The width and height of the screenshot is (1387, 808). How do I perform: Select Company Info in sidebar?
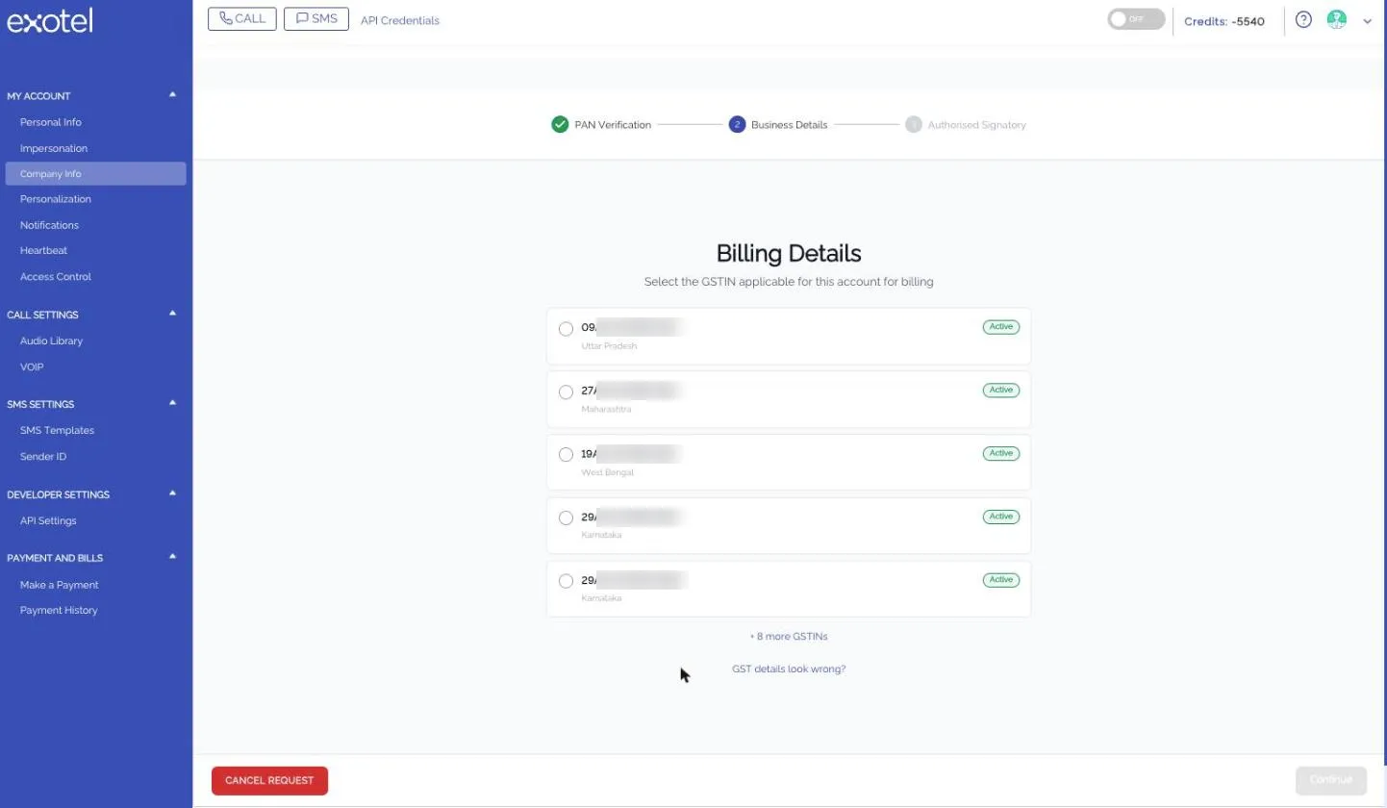[x=96, y=174]
